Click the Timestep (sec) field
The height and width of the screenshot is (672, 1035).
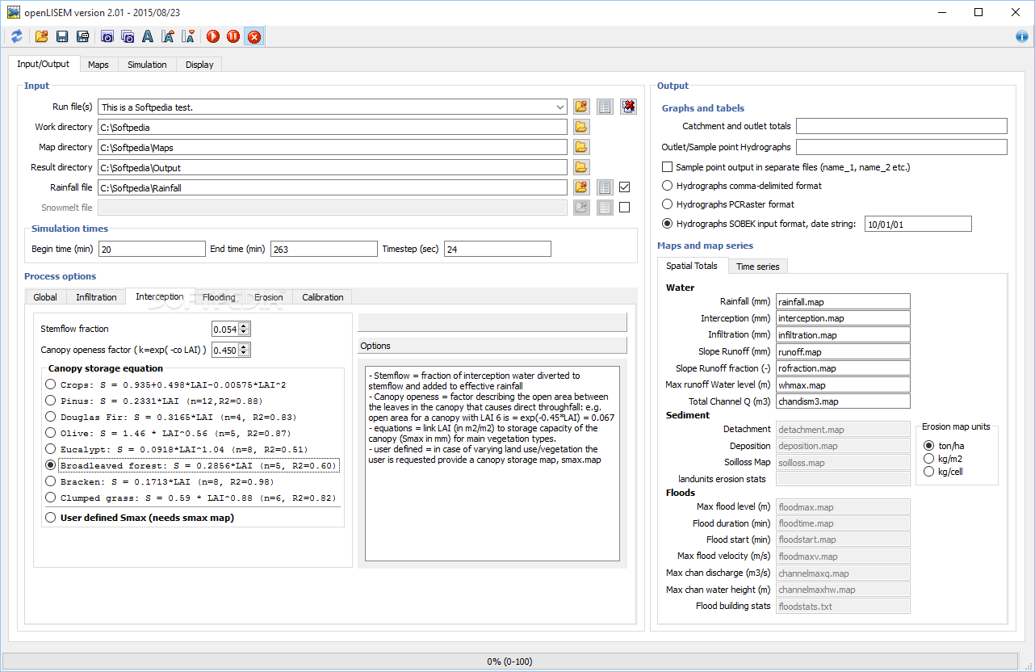[497, 249]
